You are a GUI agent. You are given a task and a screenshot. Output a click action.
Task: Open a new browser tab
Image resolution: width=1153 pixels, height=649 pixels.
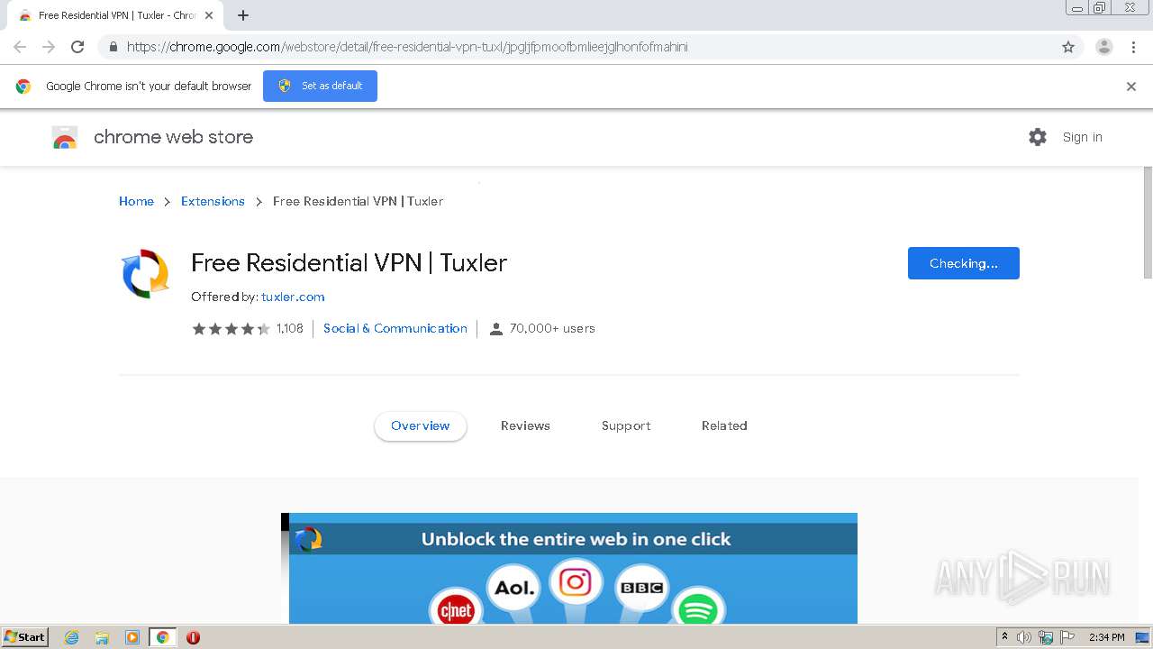(243, 15)
